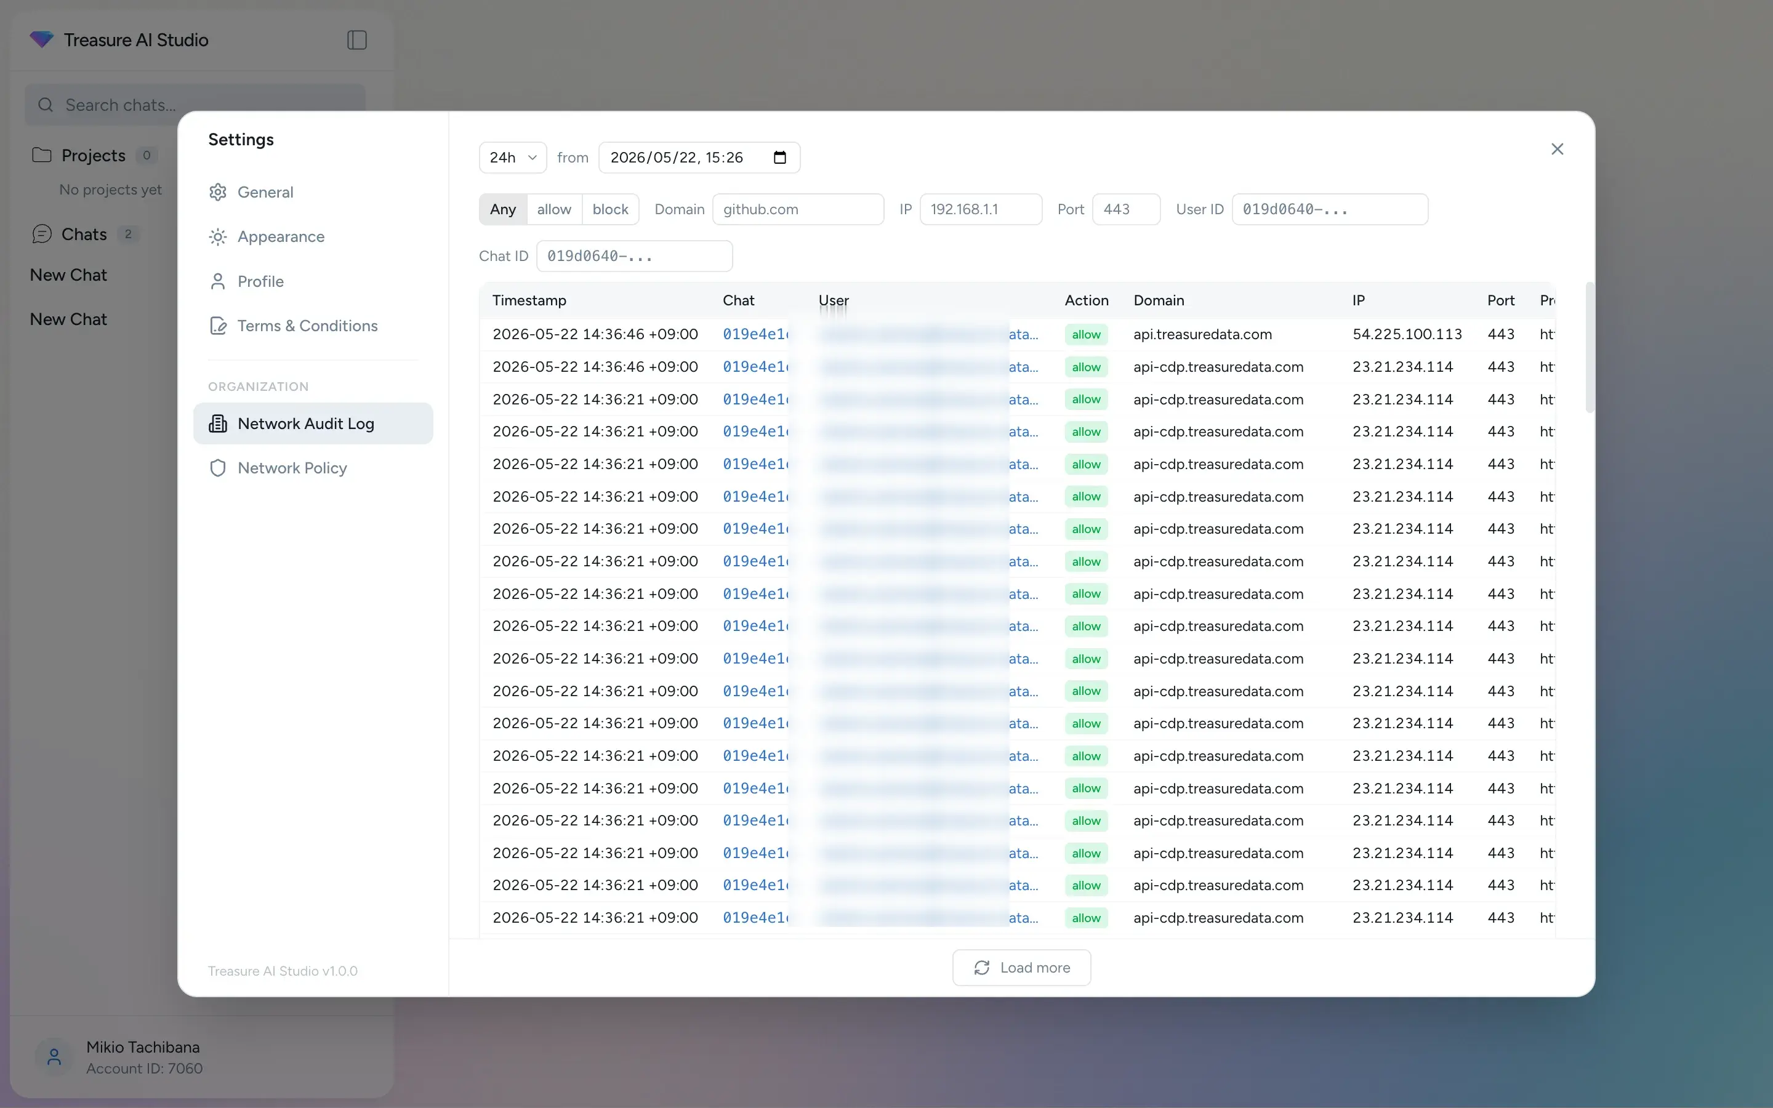This screenshot has height=1108, width=1773.
Task: Click the IP filter input field
Action: 980,209
